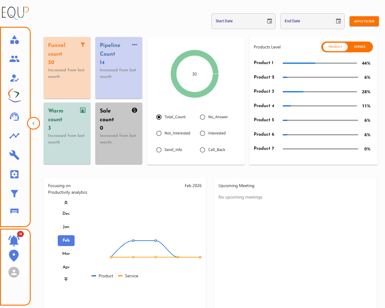The width and height of the screenshot is (385, 308).
Task: Open the funnel filter icon in sidebar
Action: 14,193
